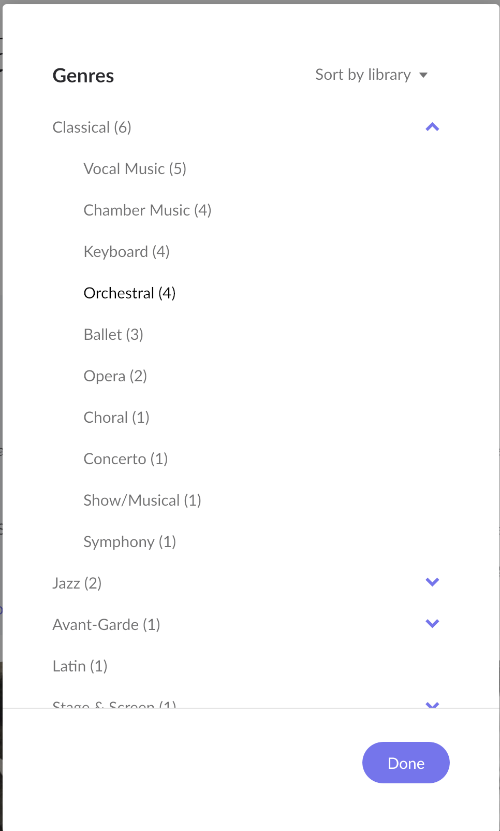
Task: Select Keyboard (4) subgenre
Action: [127, 252]
